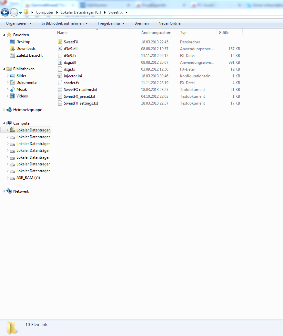Collapse the Computer tree node

click(x=4, y=123)
